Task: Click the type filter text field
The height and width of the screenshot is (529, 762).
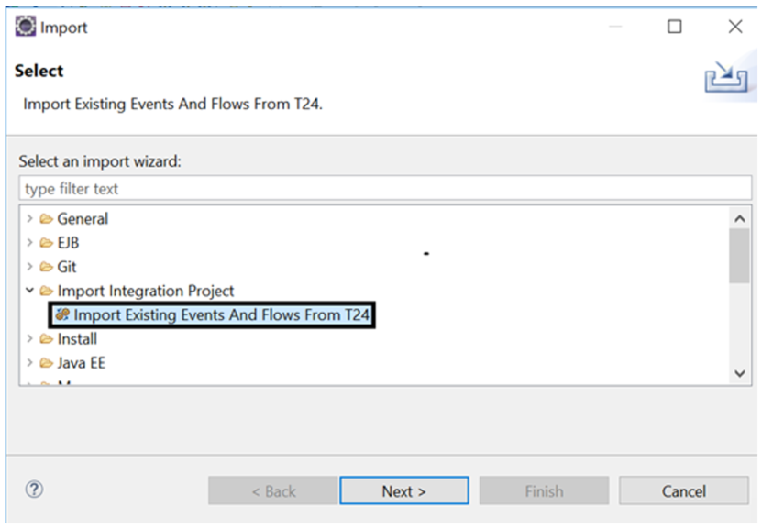Action: [x=385, y=189]
